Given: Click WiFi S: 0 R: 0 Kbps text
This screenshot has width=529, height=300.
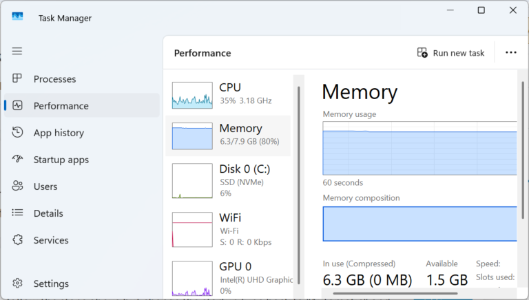Looking at the screenshot, I should coord(246,242).
